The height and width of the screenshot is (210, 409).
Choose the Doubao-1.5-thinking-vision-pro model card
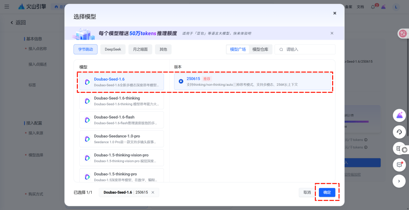click(122, 158)
